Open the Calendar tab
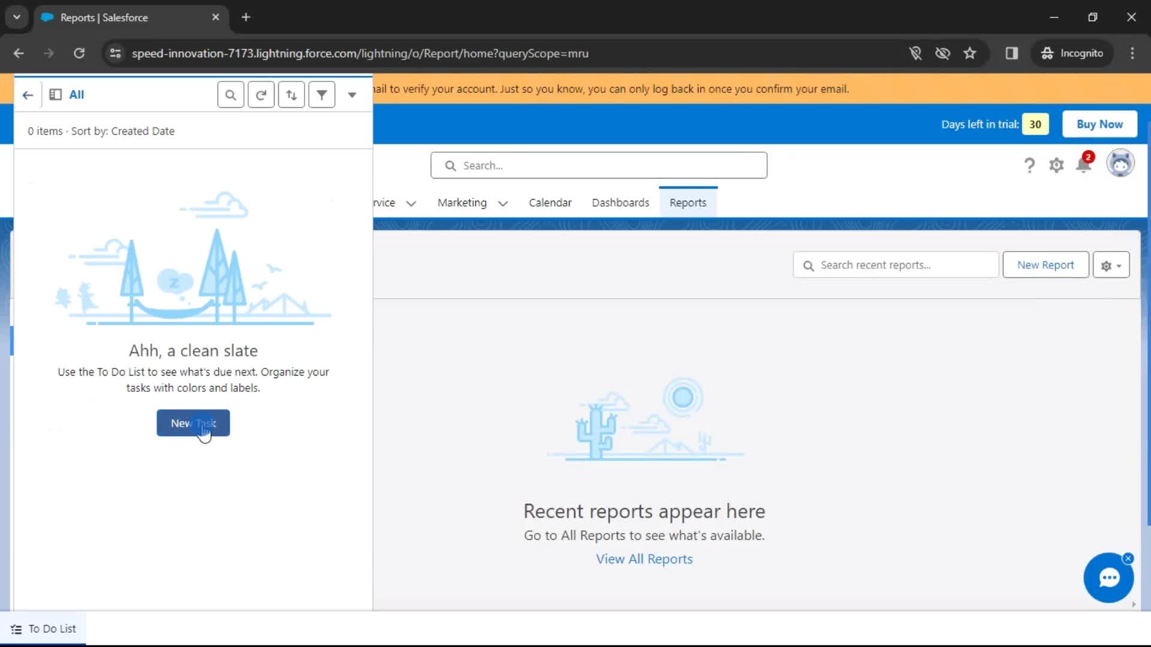Screen dimensions: 1151x647 click(550, 202)
